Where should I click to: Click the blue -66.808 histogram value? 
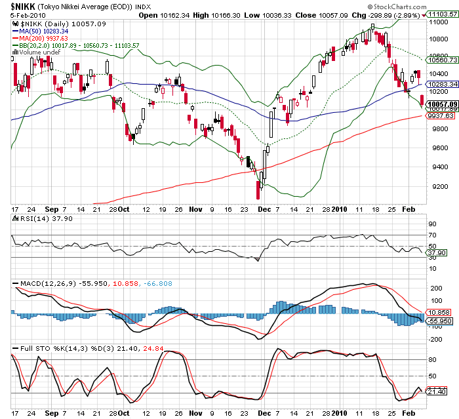point(158,283)
